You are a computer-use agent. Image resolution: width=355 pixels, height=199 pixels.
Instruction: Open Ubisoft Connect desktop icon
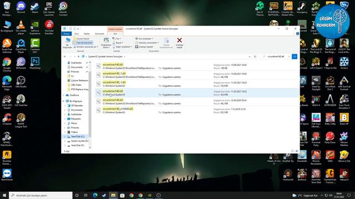click(x=63, y=9)
